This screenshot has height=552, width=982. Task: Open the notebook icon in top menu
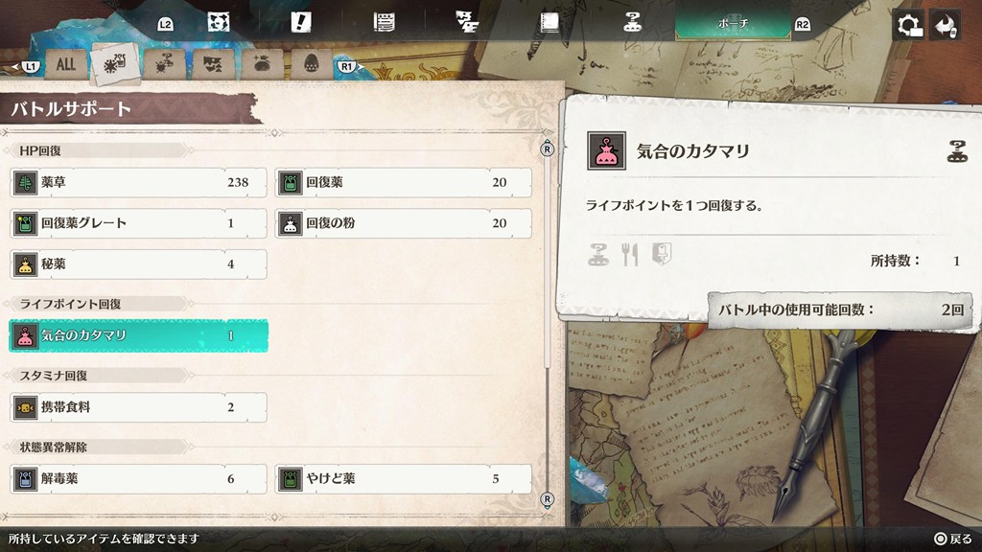tap(549, 23)
